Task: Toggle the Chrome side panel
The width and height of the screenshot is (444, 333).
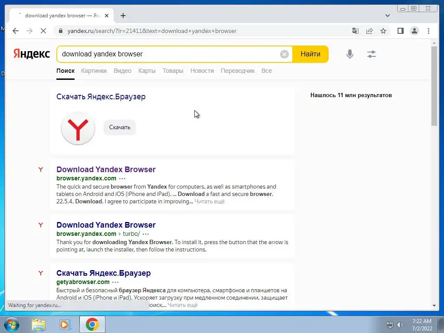Action: point(400,31)
